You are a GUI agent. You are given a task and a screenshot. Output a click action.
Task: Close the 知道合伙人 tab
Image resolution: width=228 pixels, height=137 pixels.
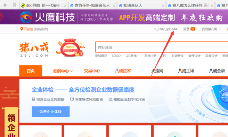[x=163, y=6]
